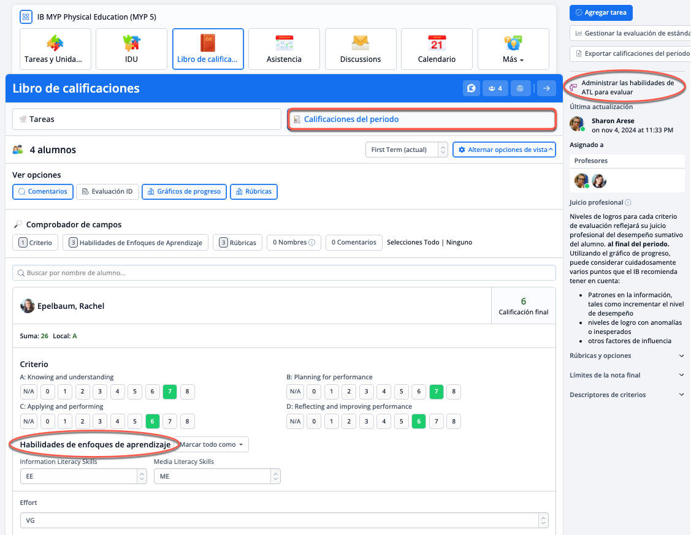Image resolution: width=691 pixels, height=535 pixels.
Task: Switch to the Tareas tab
Action: (x=138, y=120)
